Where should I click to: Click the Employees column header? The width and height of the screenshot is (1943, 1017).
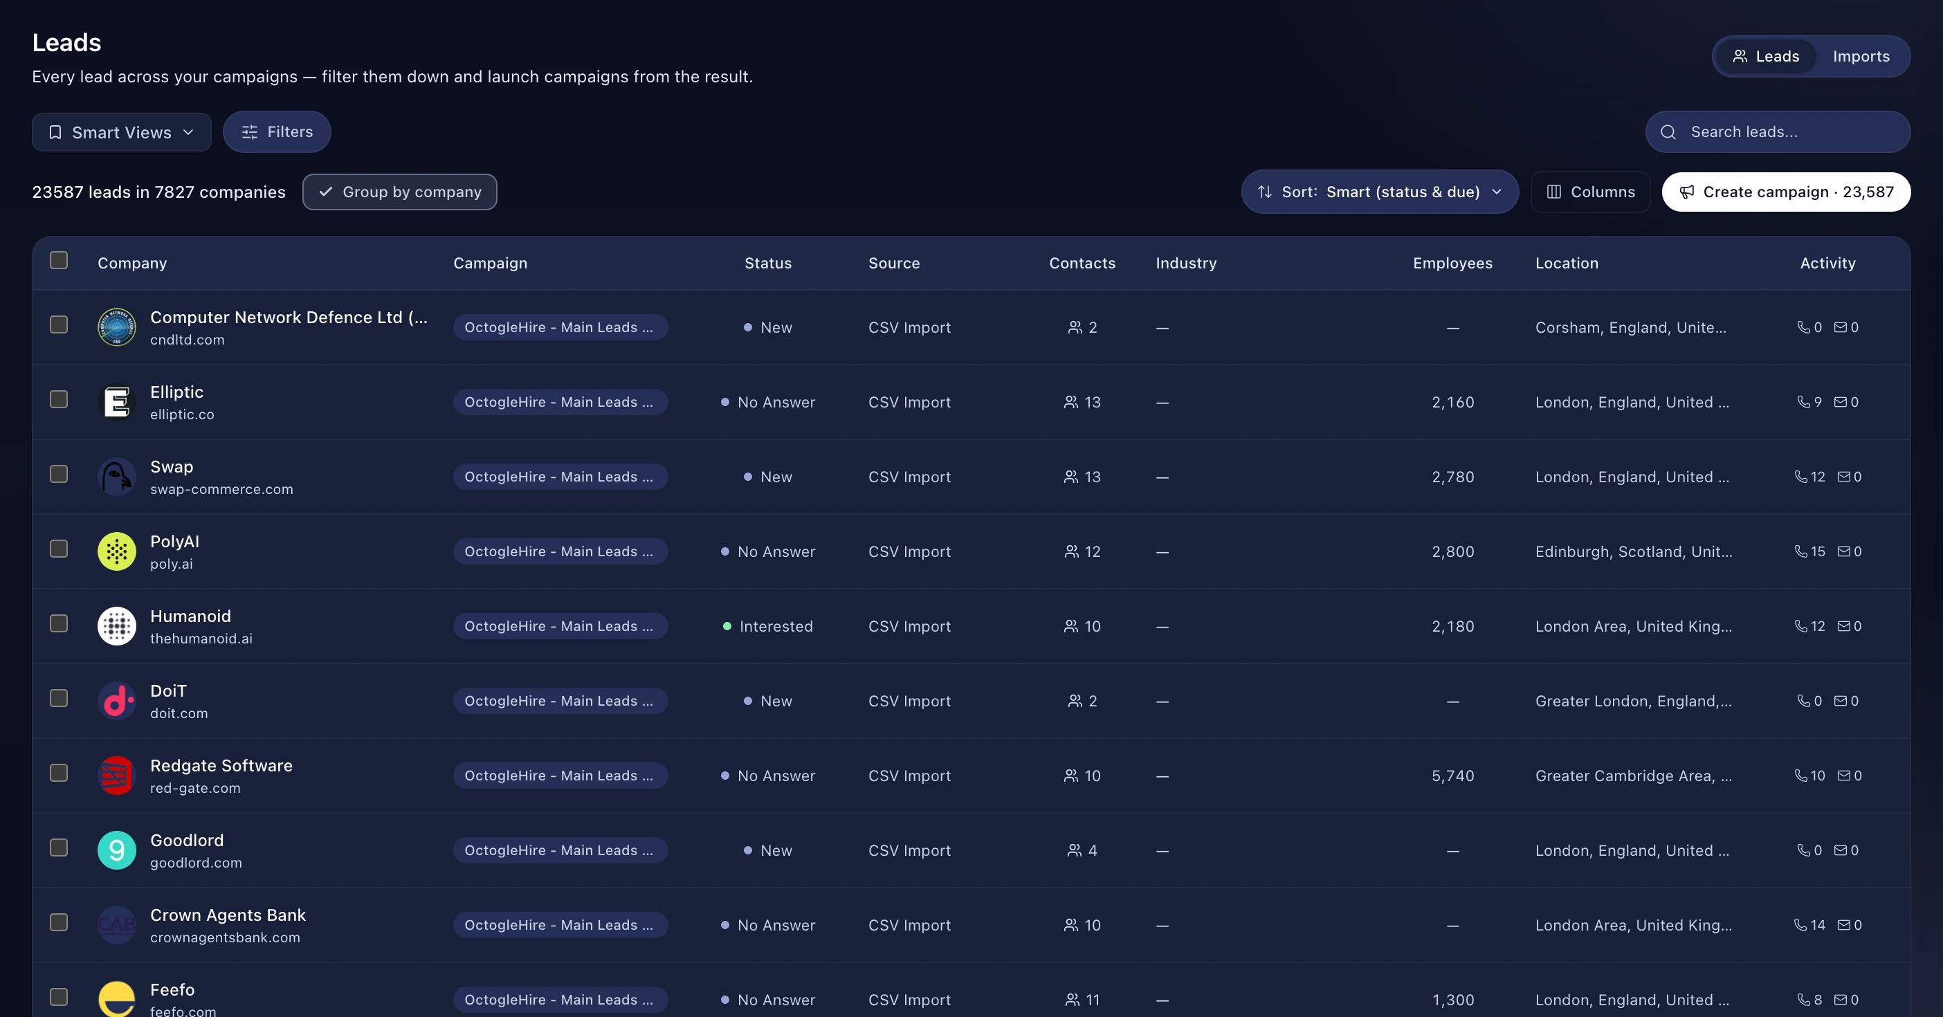click(1452, 263)
